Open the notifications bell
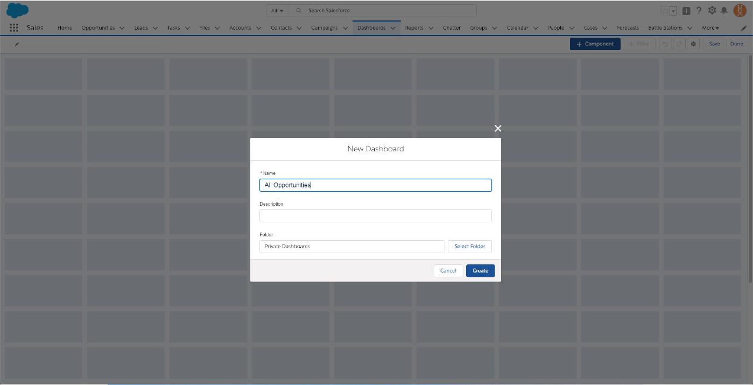The height and width of the screenshot is (385, 753). coord(724,10)
